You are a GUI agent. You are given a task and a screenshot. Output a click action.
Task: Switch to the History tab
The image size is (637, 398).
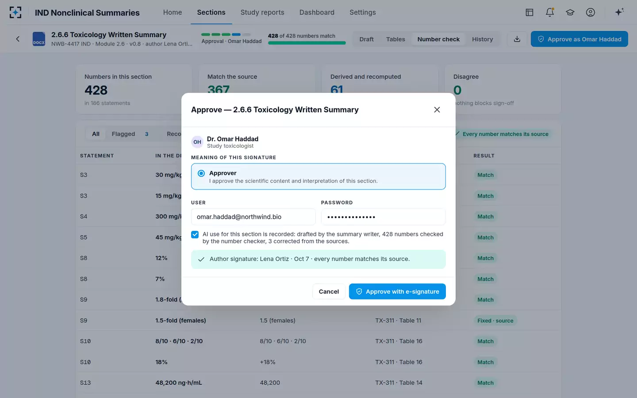[482, 39]
